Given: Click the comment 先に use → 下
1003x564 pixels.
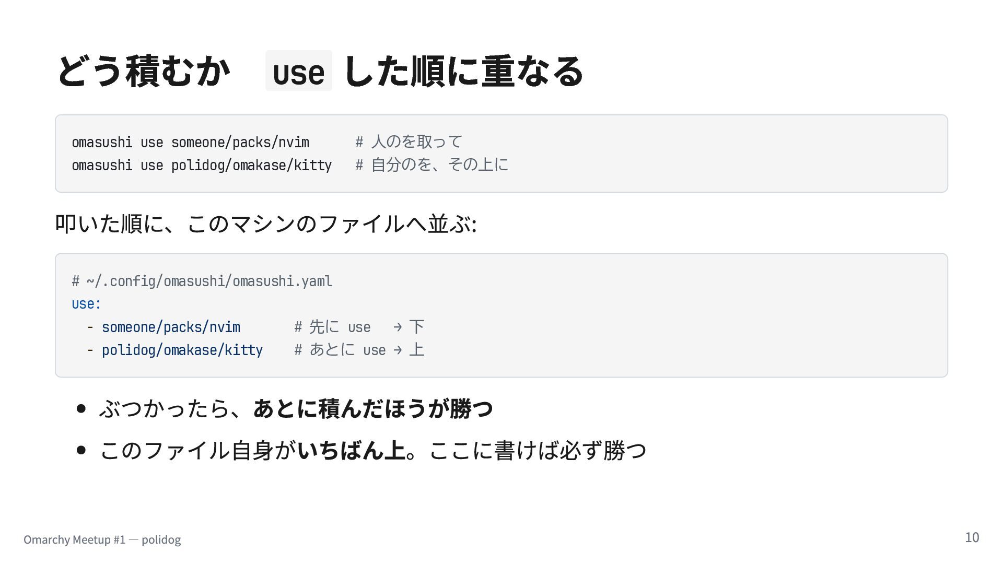Looking at the screenshot, I should [359, 327].
